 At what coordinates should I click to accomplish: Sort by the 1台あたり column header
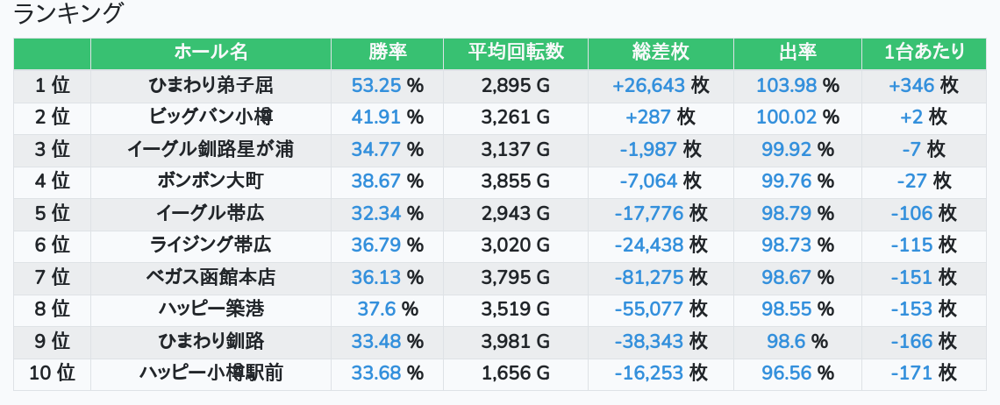point(924,53)
